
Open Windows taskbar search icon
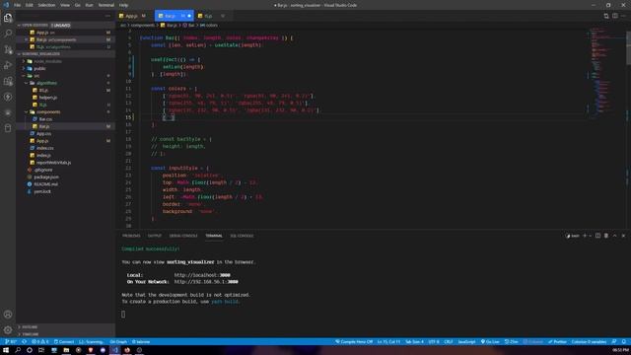[x=18, y=350]
